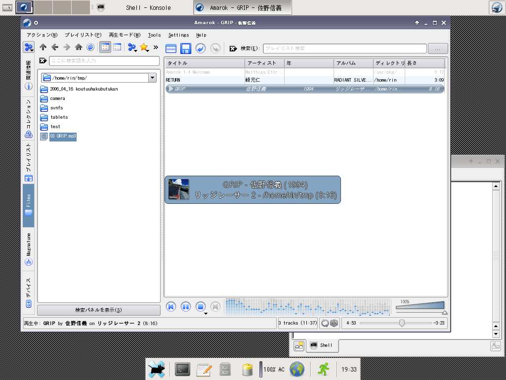
Task: Open the Help menu
Action: pyautogui.click(x=201, y=35)
